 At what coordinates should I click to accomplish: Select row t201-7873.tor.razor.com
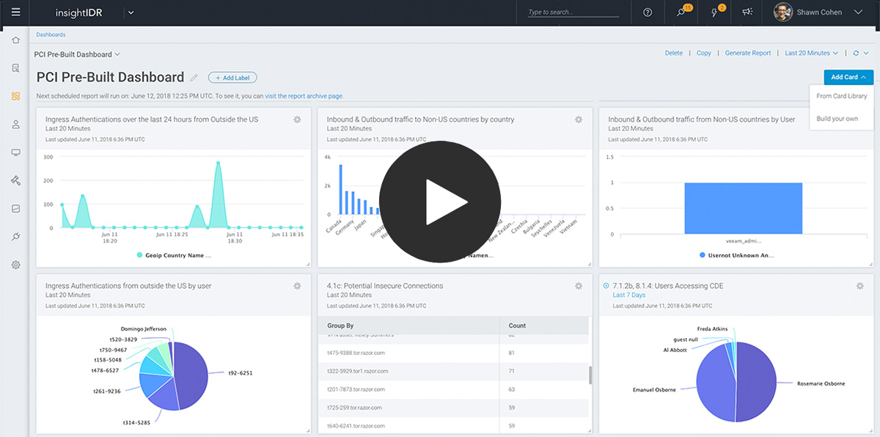click(453, 389)
